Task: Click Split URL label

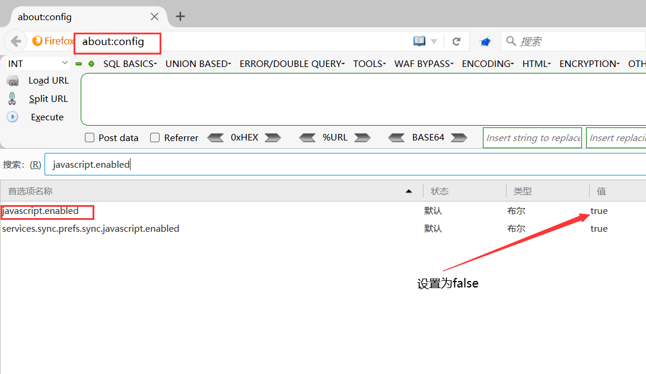Action: point(48,99)
